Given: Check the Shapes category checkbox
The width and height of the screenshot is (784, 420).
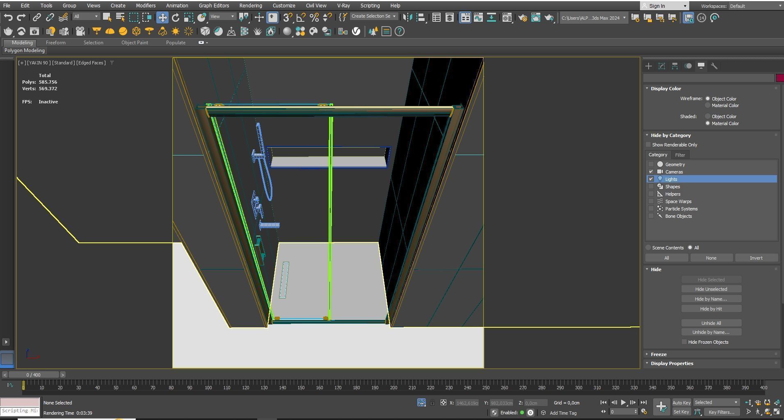Looking at the screenshot, I should tap(651, 187).
